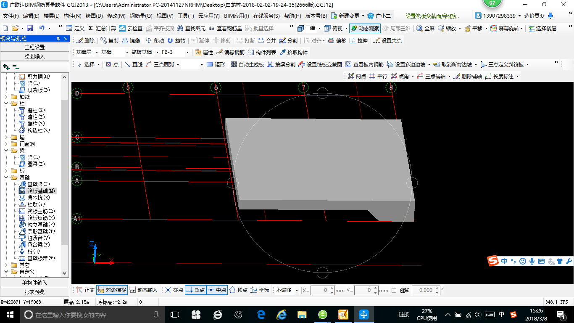Open Windows Start menu
This screenshot has height=323, width=574.
pos(9,315)
